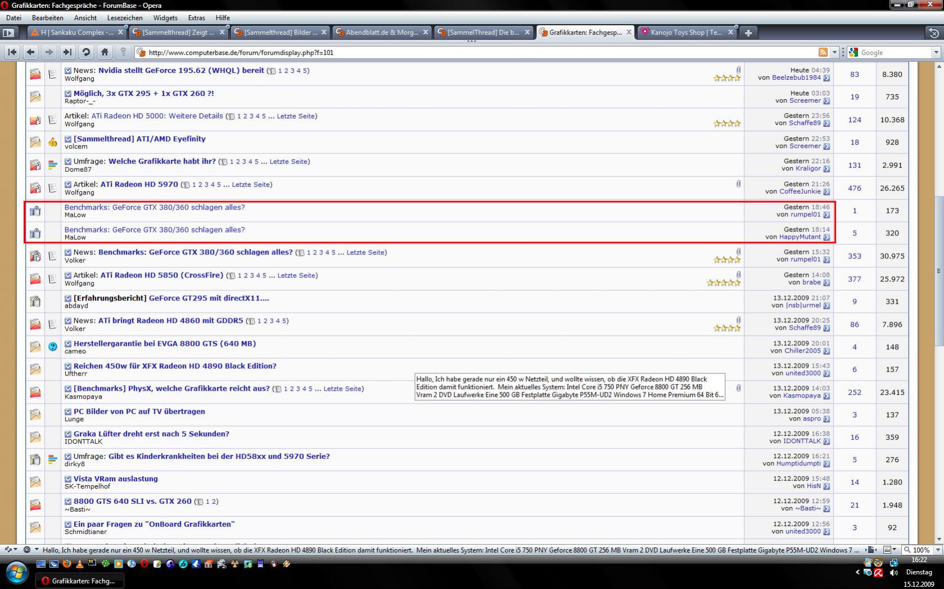This screenshot has width=944, height=589.
Task: Open the address bar history dropdown
Action: [835, 52]
